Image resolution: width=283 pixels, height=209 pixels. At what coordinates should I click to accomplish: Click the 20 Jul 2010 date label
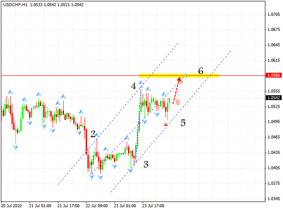[11, 206]
